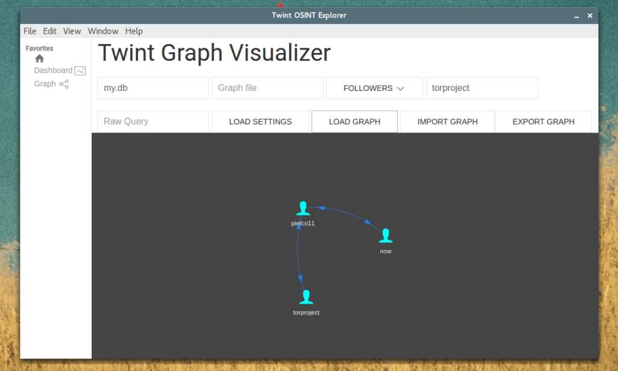Select the pielco11 user node
Viewport: 618px width, 371px height.
[x=303, y=208]
